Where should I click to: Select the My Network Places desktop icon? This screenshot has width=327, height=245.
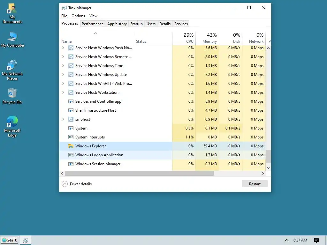(x=12, y=70)
